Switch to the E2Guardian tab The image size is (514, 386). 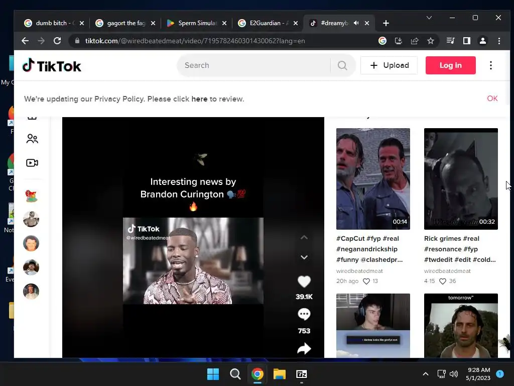[268, 23]
